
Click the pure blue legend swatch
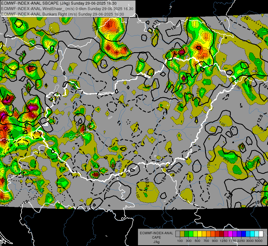click(x=244, y=234)
